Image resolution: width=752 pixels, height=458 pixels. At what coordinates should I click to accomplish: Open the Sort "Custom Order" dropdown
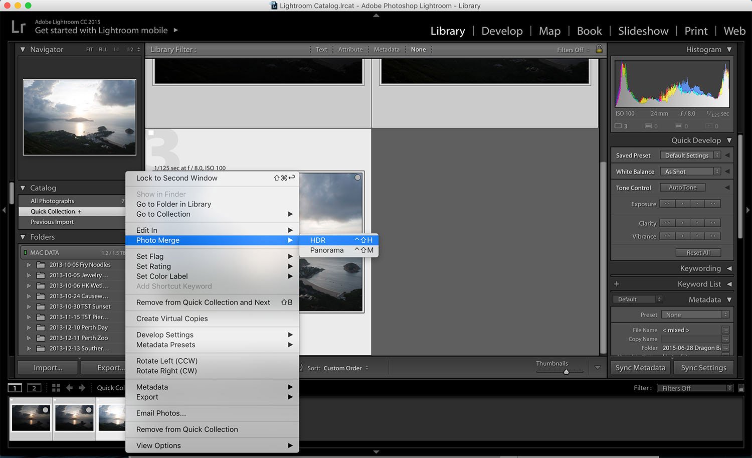click(343, 368)
